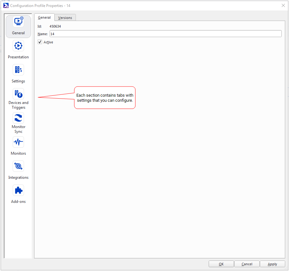Viewport: 289px width, 271px height.
Task: Open the Monitor Sync section
Action: pyautogui.click(x=18, y=118)
